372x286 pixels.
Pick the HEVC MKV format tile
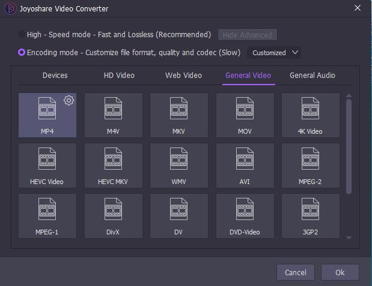pos(114,165)
